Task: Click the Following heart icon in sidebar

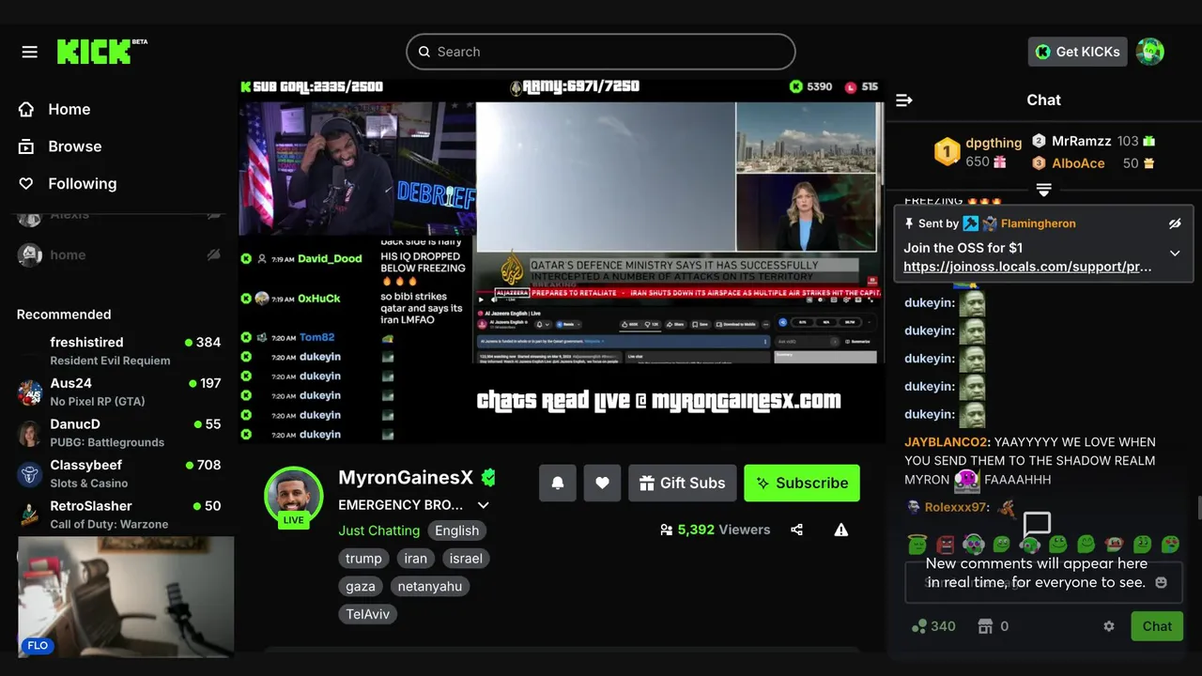Action: click(x=26, y=184)
